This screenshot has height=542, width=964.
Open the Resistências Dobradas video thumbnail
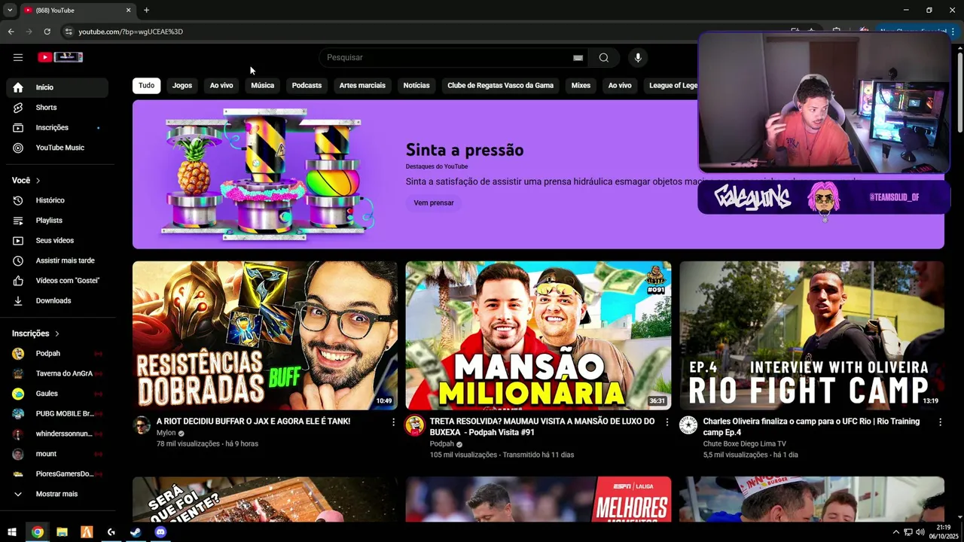(x=265, y=336)
